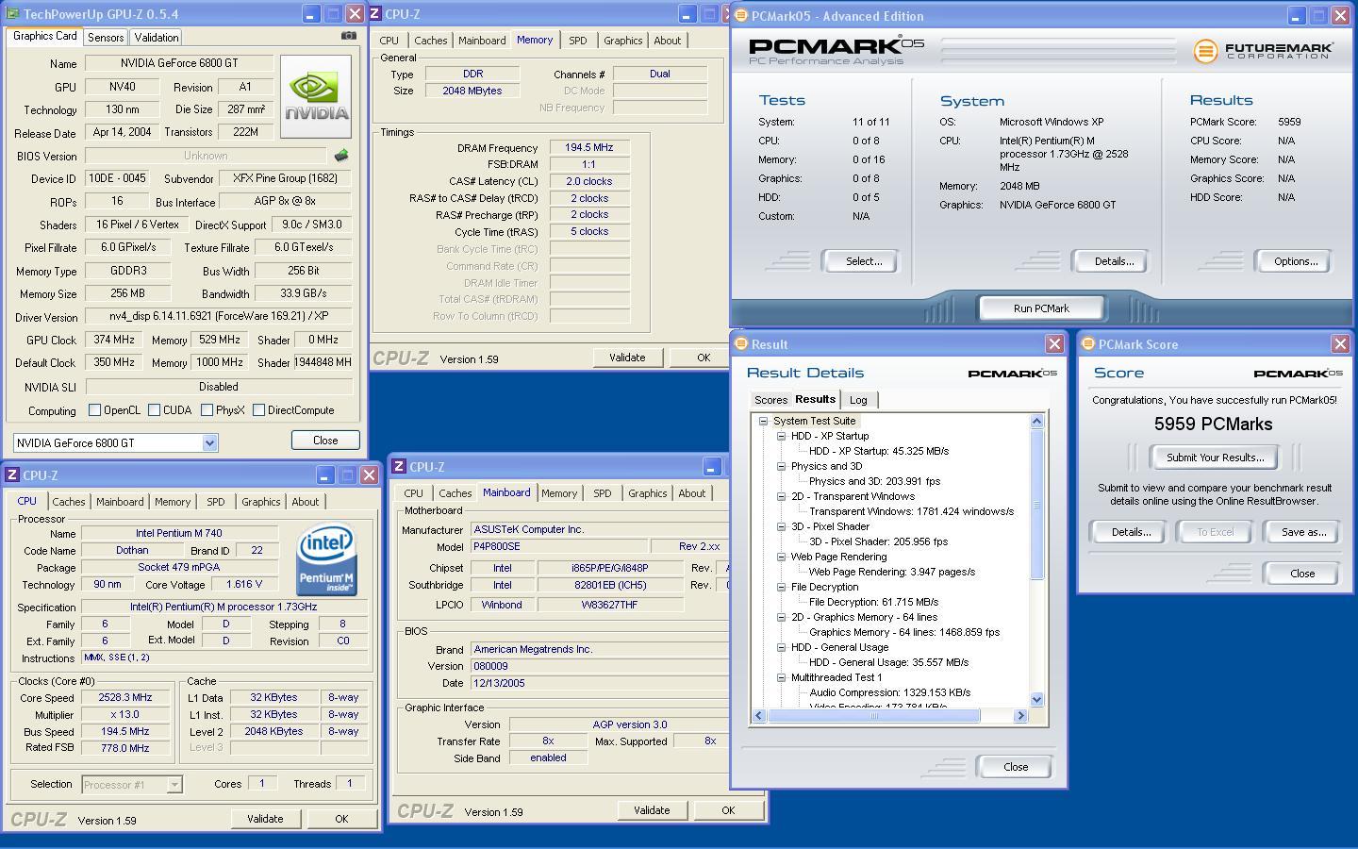Close GPU-Z with the Close button
Image resolution: width=1358 pixels, height=849 pixels.
click(x=325, y=440)
